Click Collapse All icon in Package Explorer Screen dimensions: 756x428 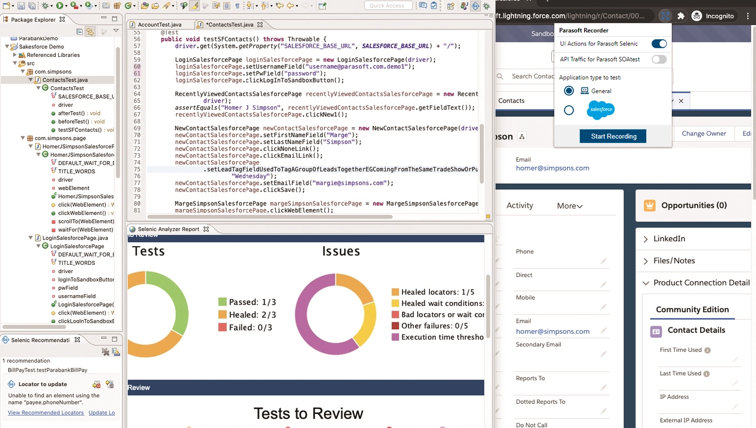80,31
